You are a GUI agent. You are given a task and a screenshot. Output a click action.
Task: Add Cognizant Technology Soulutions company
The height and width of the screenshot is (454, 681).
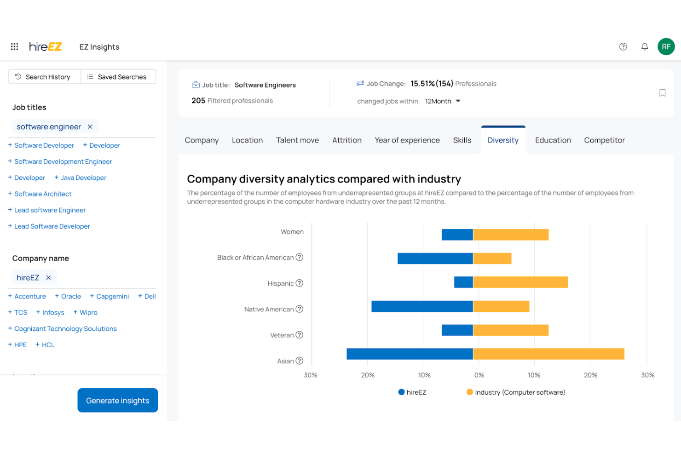coord(62,328)
